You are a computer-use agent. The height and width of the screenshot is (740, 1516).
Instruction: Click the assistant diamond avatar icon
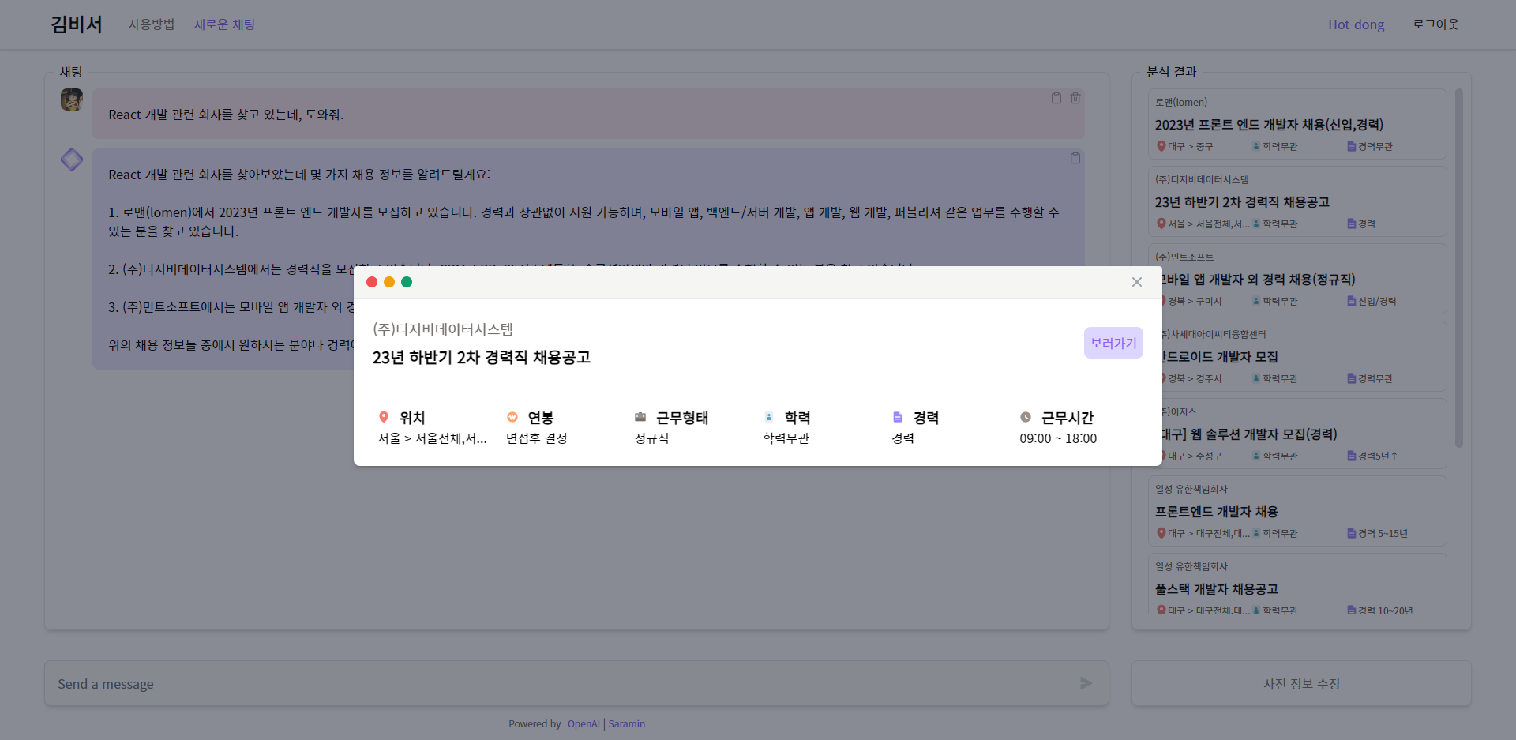click(72, 160)
